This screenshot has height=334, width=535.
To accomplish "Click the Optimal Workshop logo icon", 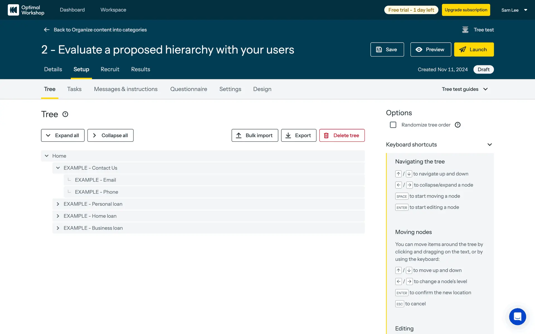I will click(x=13, y=10).
